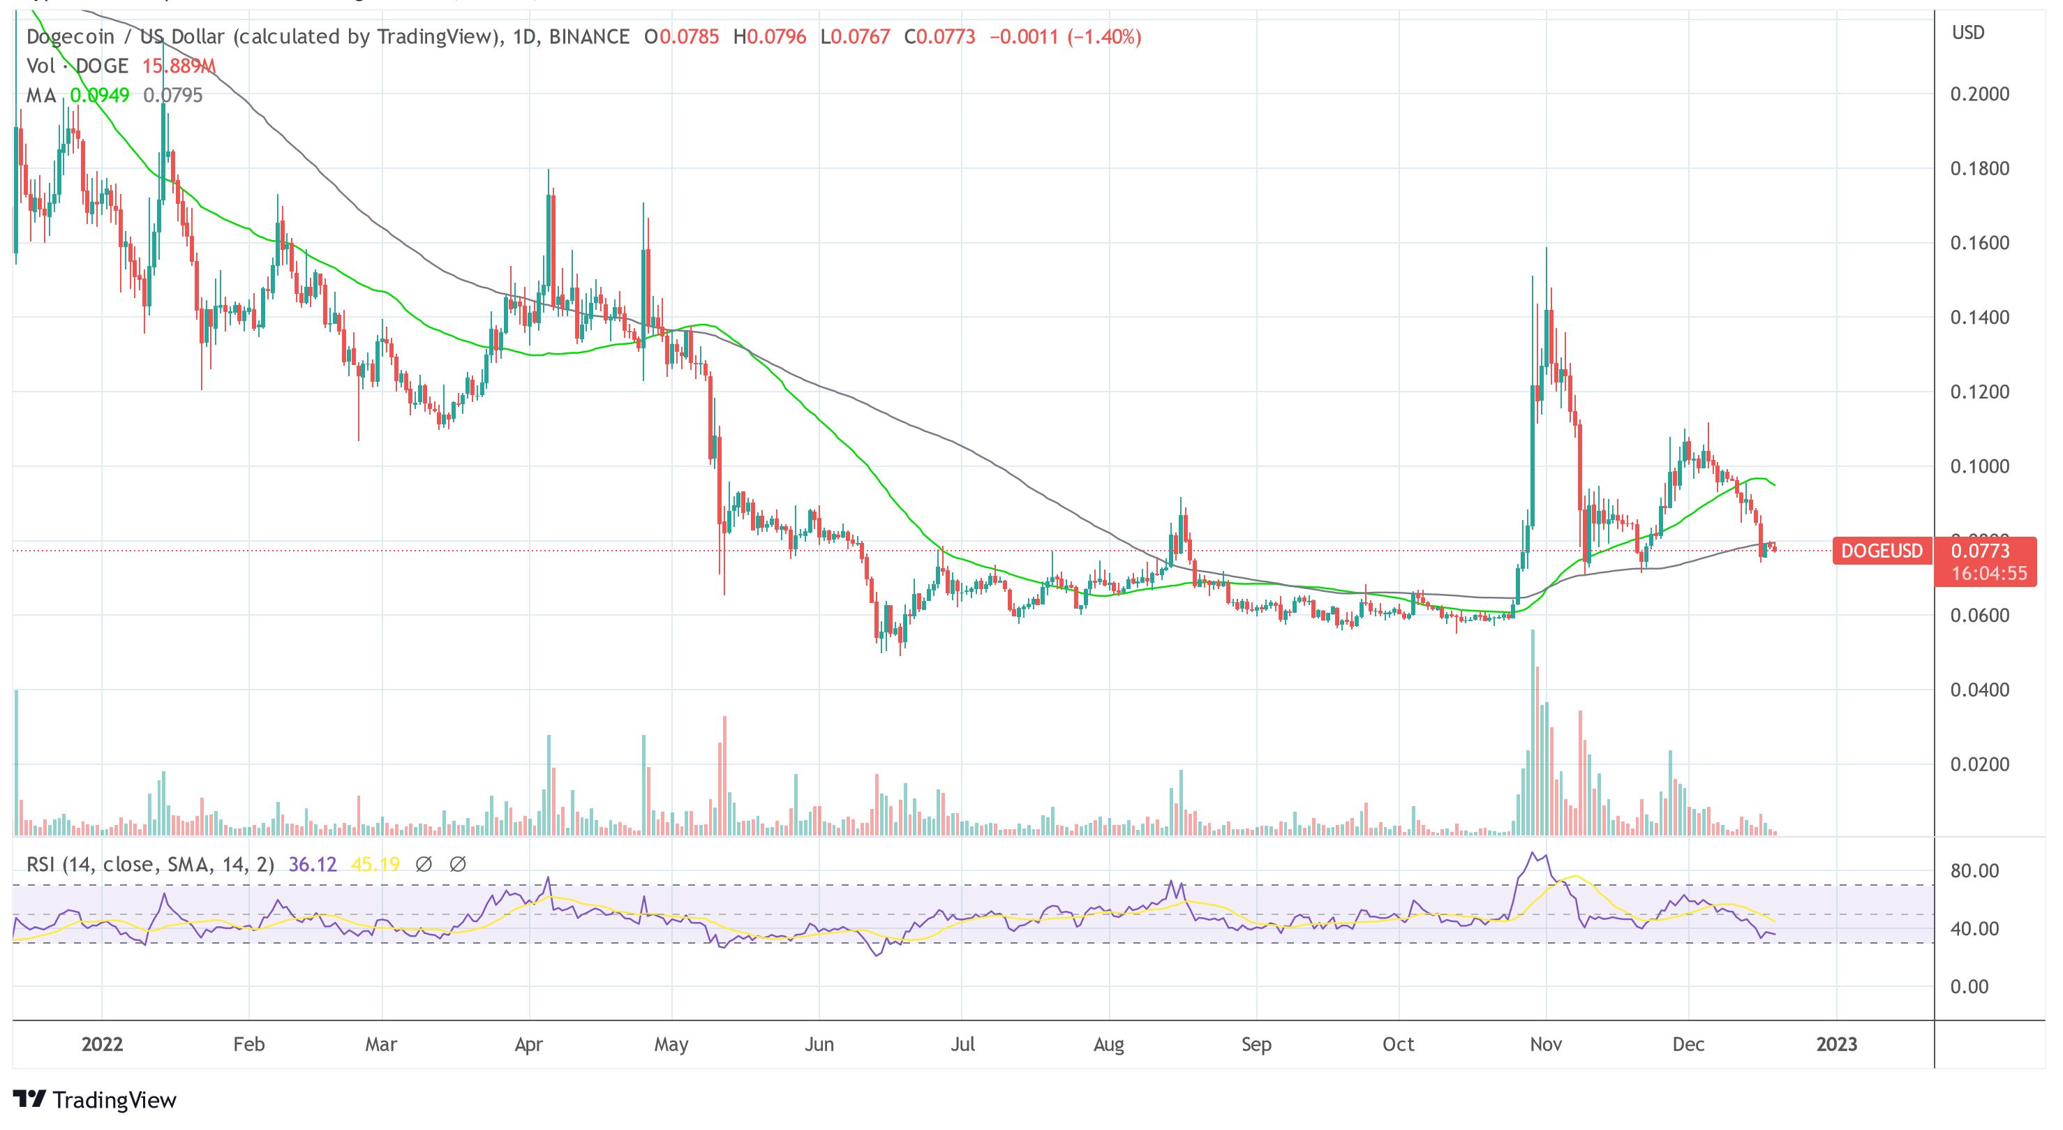Click the 0.1000 price axis label
This screenshot has height=1130, width=2063.
coord(1980,467)
